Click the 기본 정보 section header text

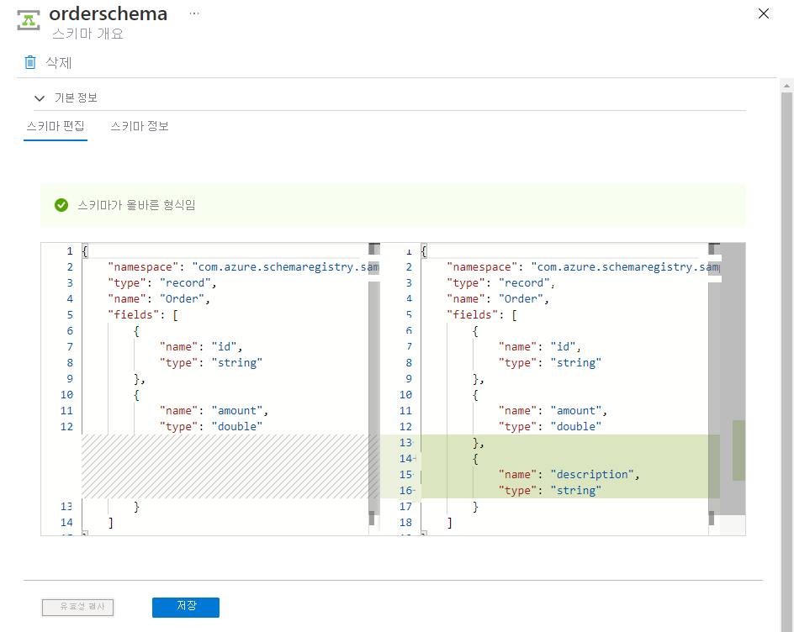click(76, 98)
